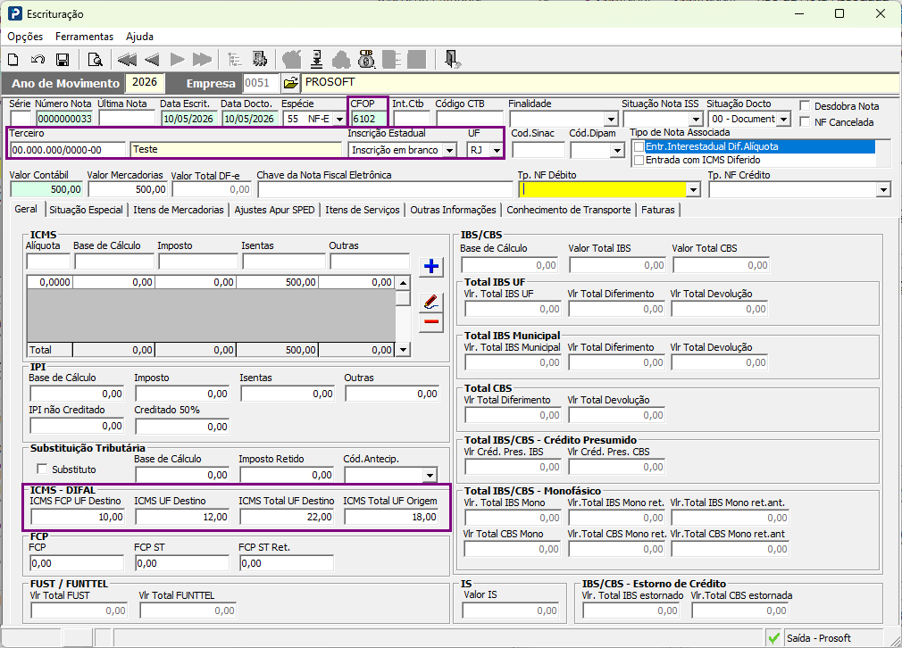This screenshot has width=902, height=648.
Task: Go to first record double-left arrow
Action: tap(127, 59)
